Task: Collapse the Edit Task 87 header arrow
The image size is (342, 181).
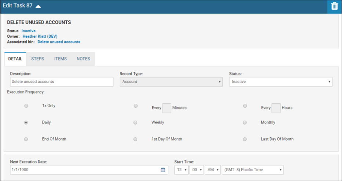Action: pos(38,6)
